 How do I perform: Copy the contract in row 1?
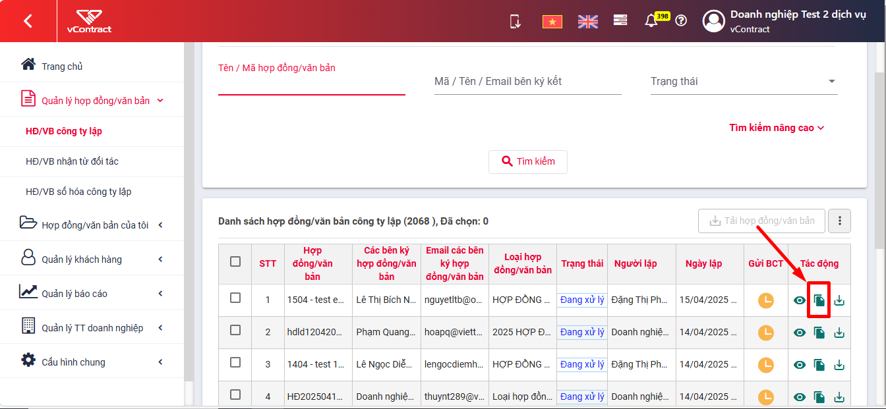click(819, 300)
